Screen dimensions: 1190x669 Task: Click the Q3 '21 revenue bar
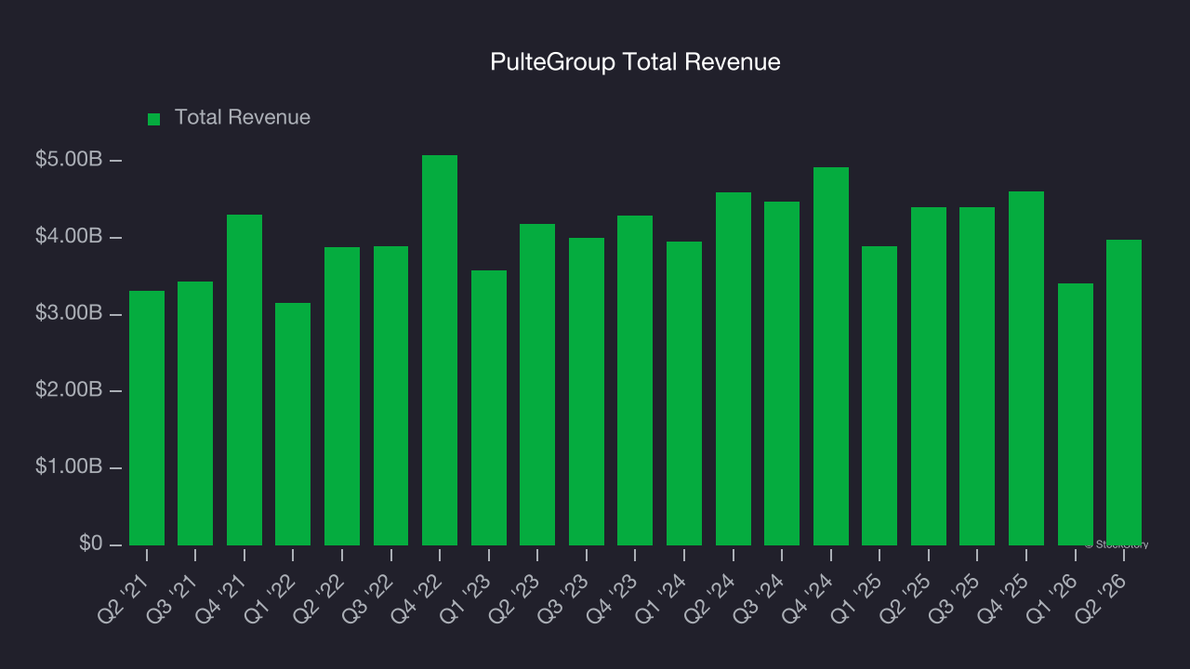coord(195,413)
